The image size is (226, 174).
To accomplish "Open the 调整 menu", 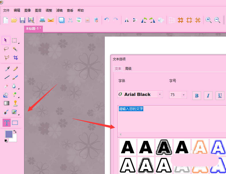I will 49,10.
